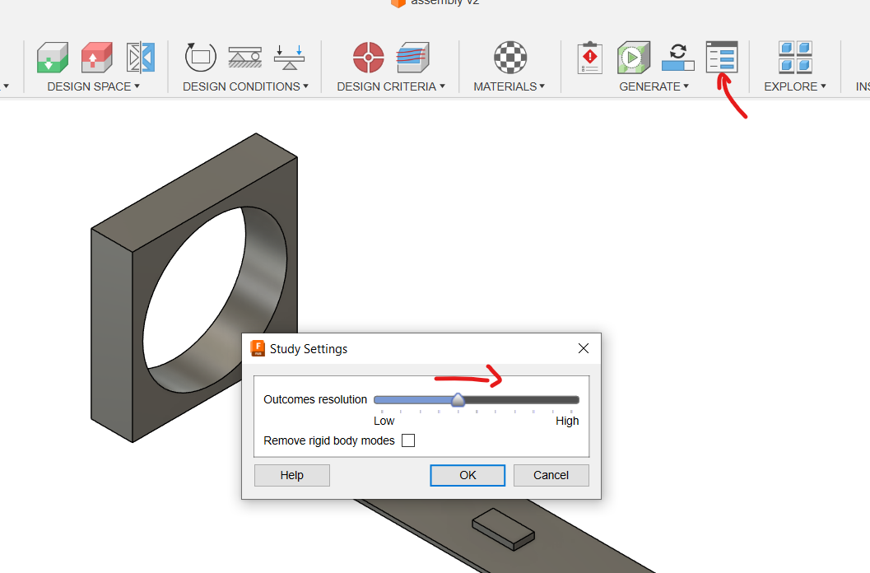
Task: Confirm settings with the OK button
Action: [x=467, y=475]
